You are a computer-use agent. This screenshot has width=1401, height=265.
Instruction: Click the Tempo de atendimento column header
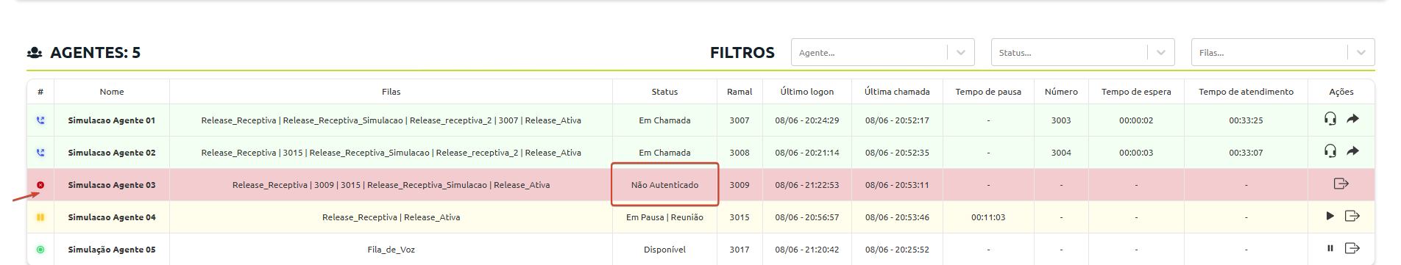[x=1246, y=92]
